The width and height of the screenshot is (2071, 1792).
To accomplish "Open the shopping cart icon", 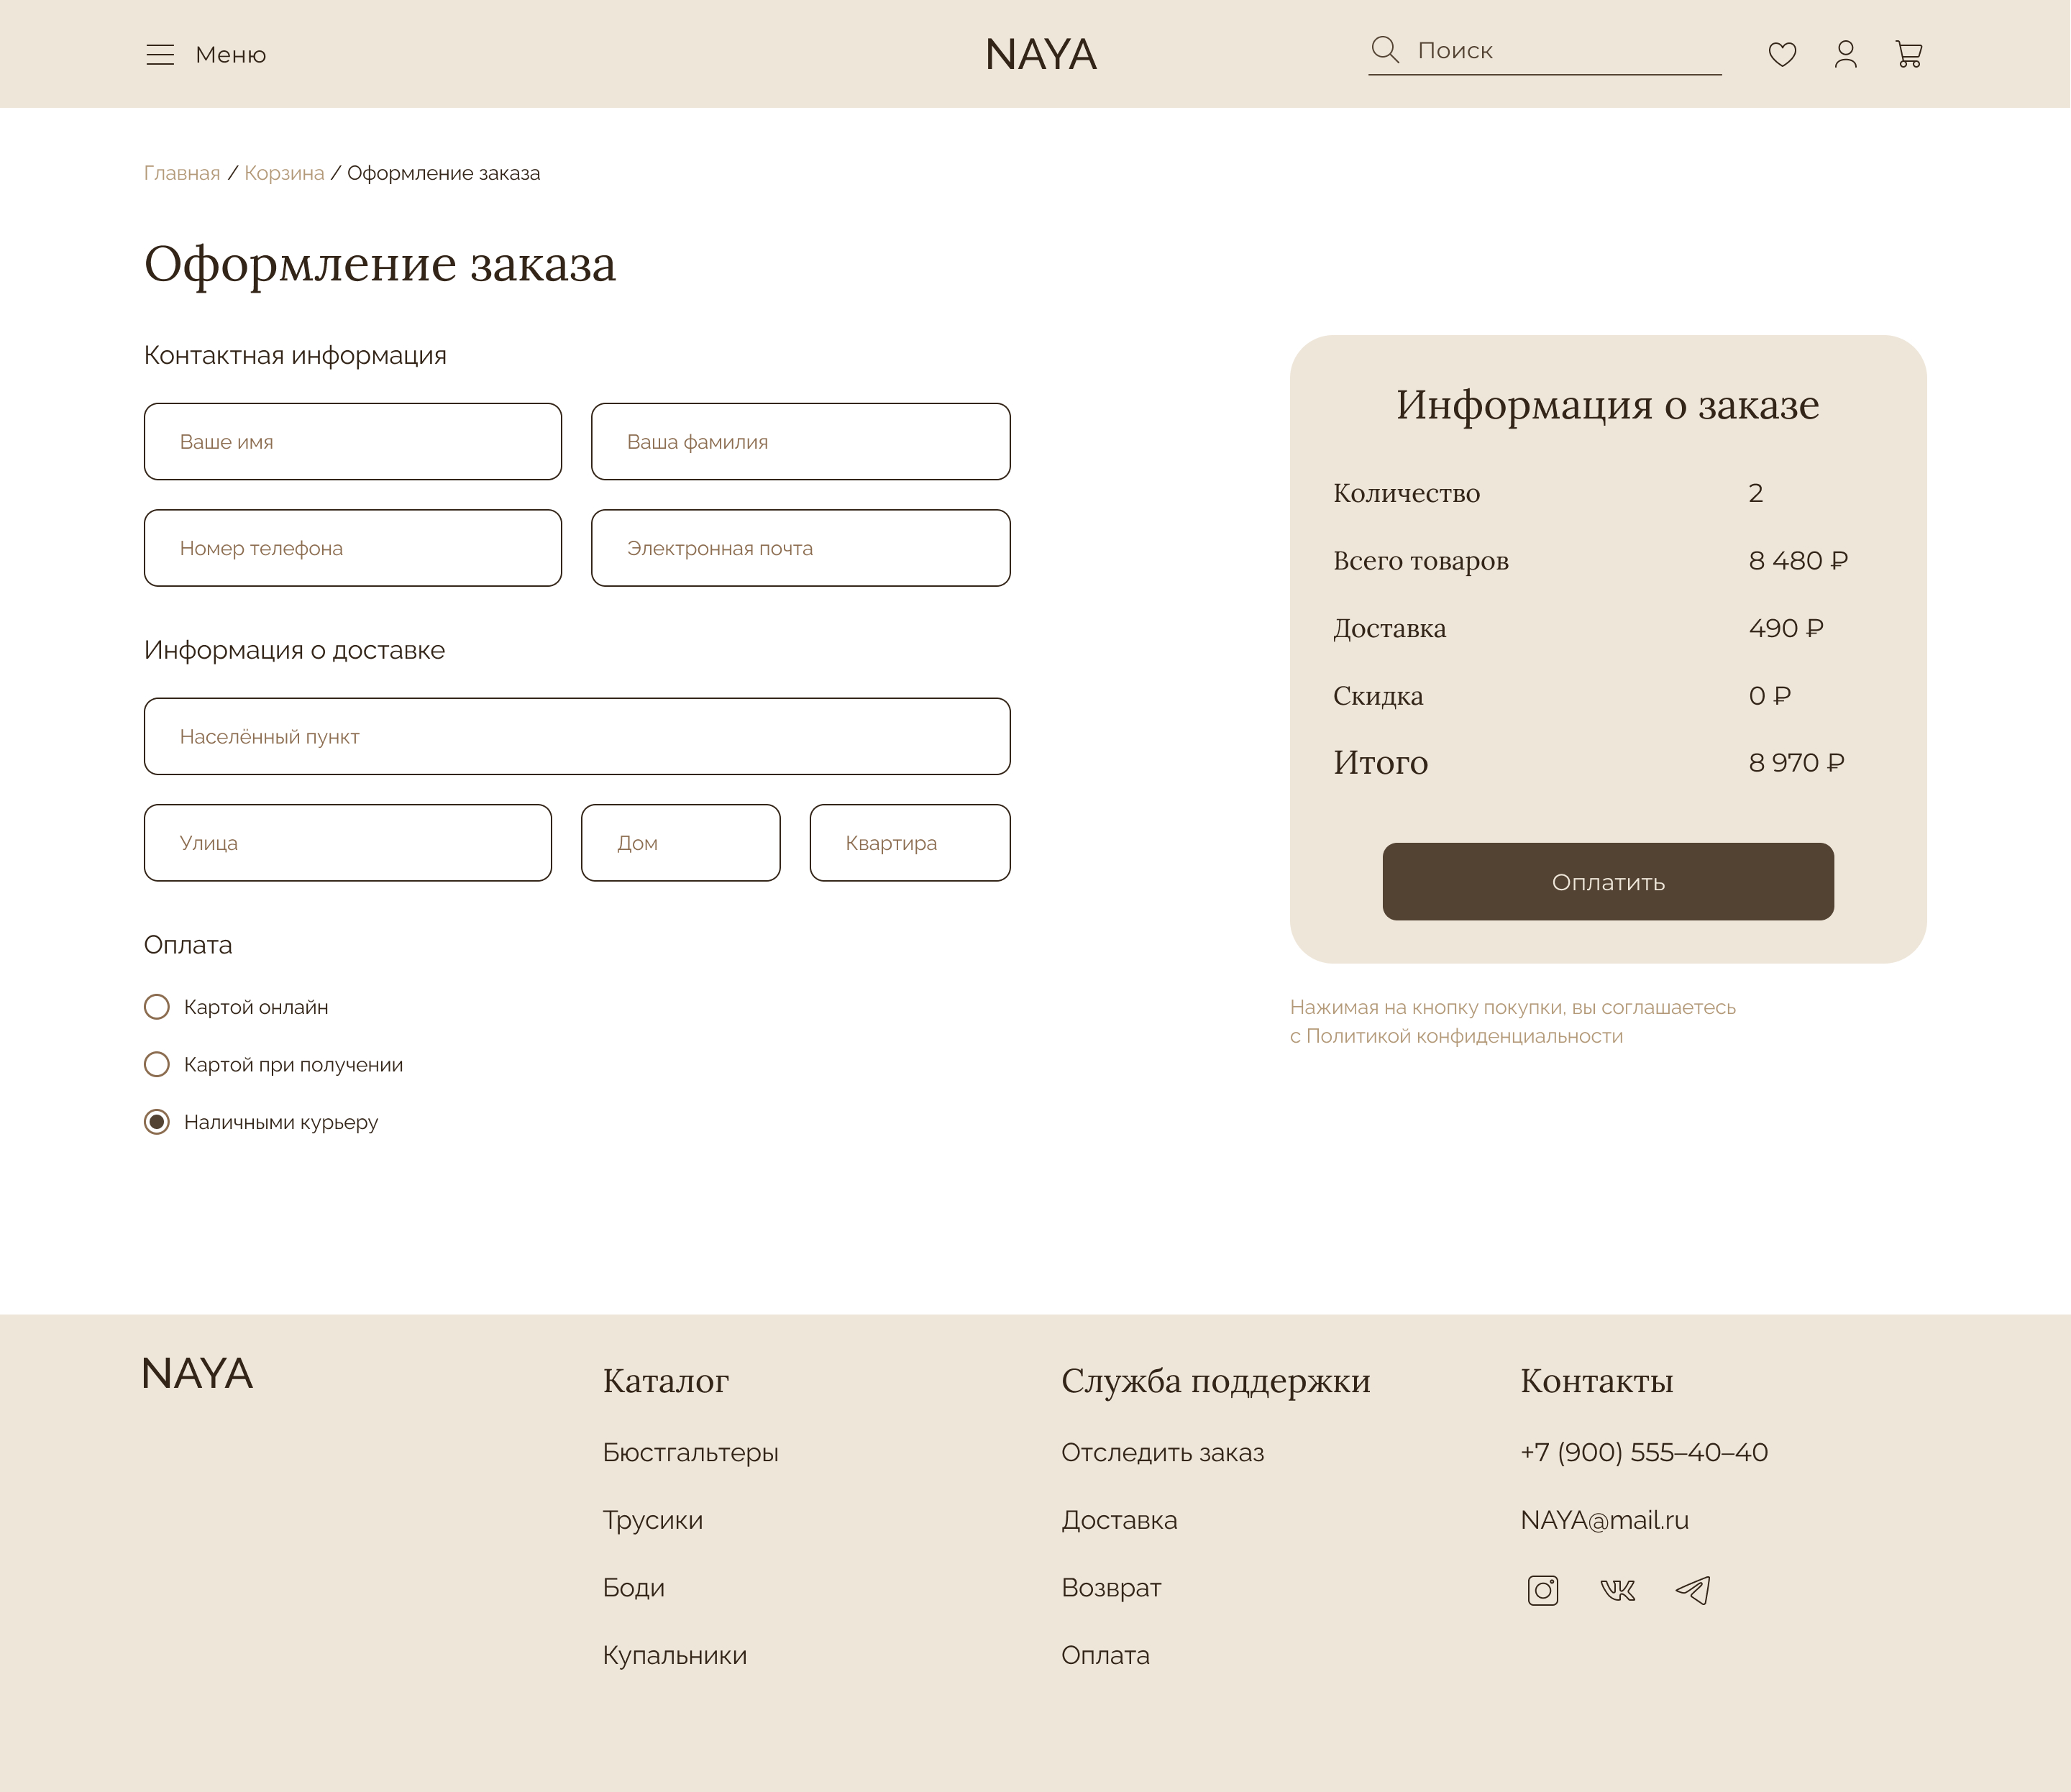I will 1909,54.
